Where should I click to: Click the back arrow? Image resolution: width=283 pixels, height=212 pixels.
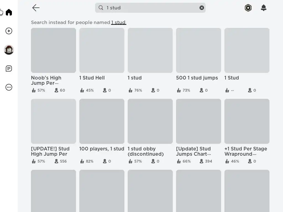pos(36,8)
